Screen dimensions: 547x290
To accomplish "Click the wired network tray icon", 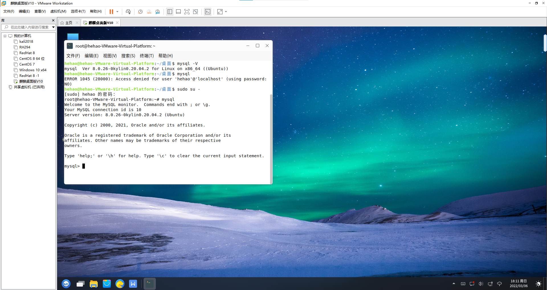I will click(x=490, y=284).
